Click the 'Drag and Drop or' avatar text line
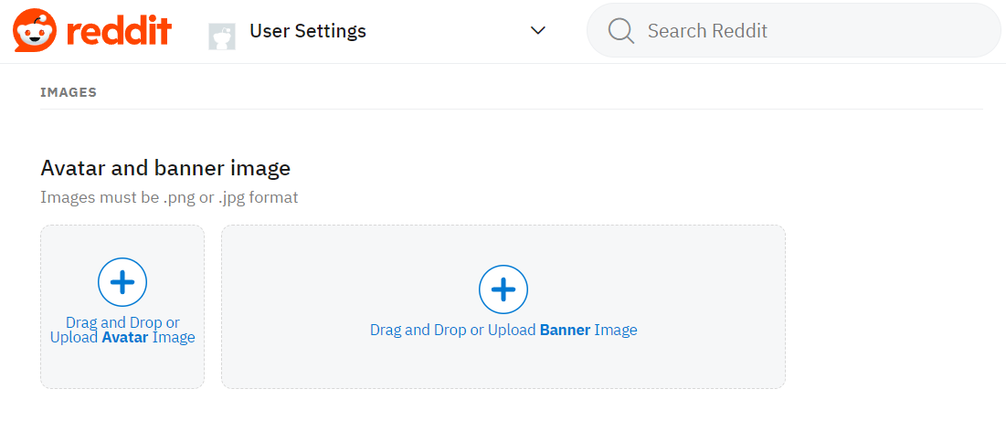 [x=122, y=322]
